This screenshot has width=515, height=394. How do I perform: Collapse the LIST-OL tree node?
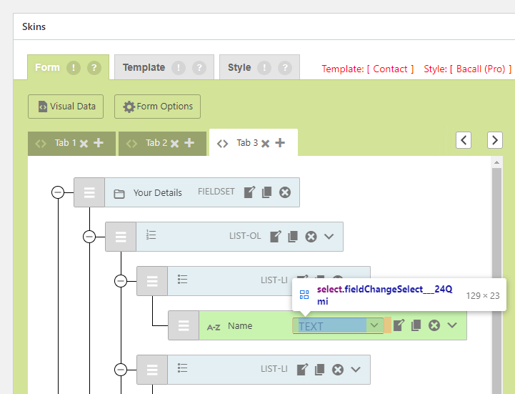[x=89, y=237]
